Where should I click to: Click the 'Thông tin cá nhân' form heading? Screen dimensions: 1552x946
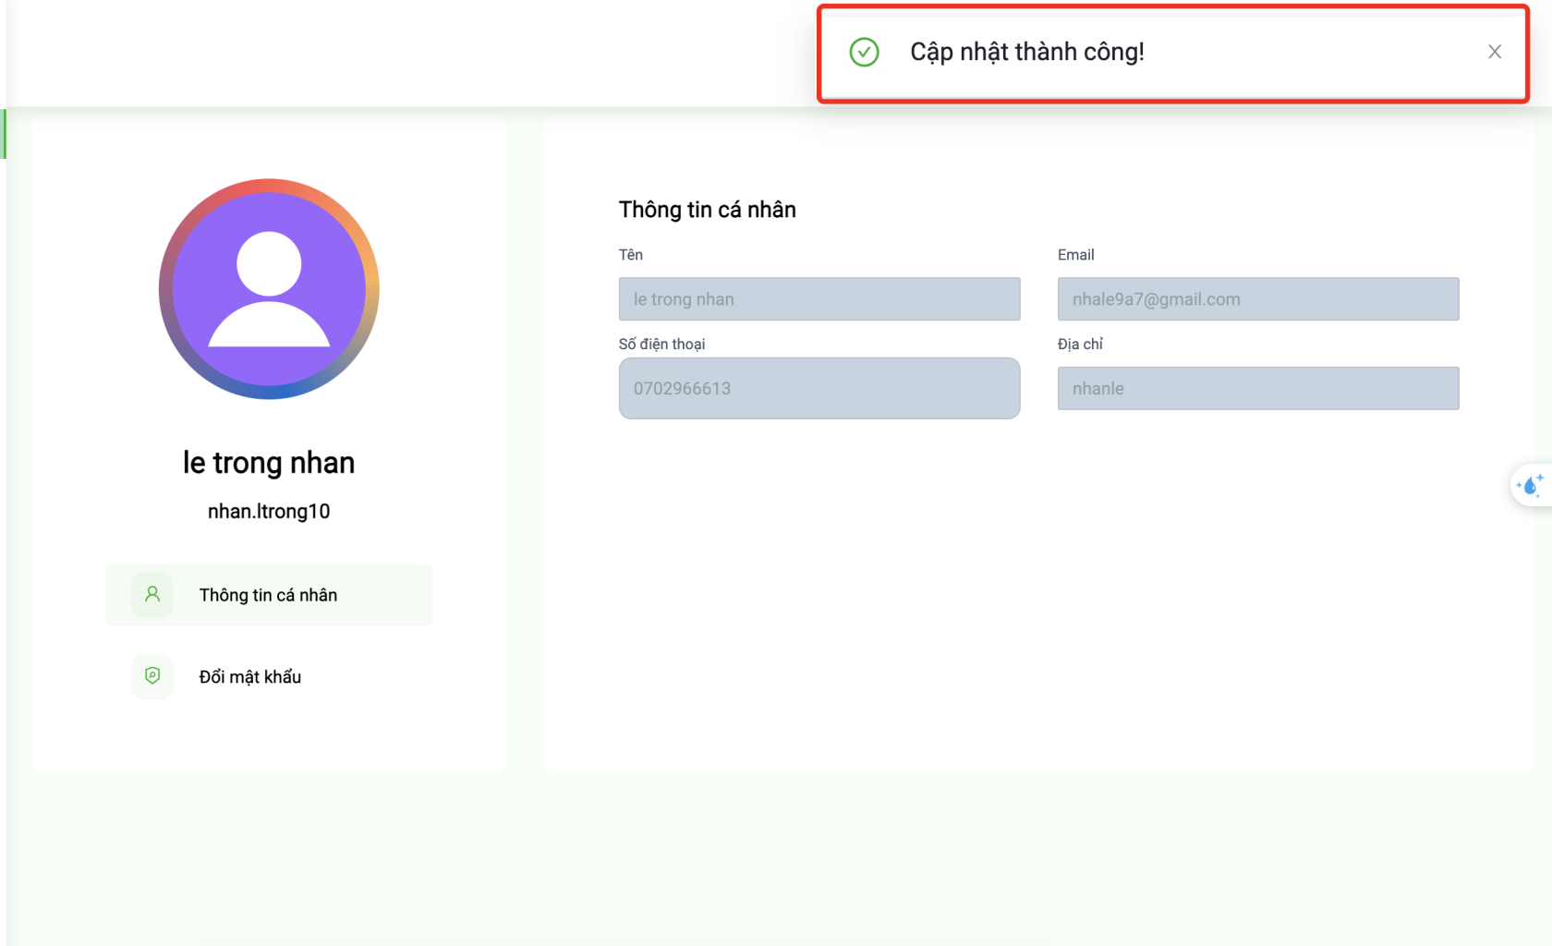tap(708, 210)
